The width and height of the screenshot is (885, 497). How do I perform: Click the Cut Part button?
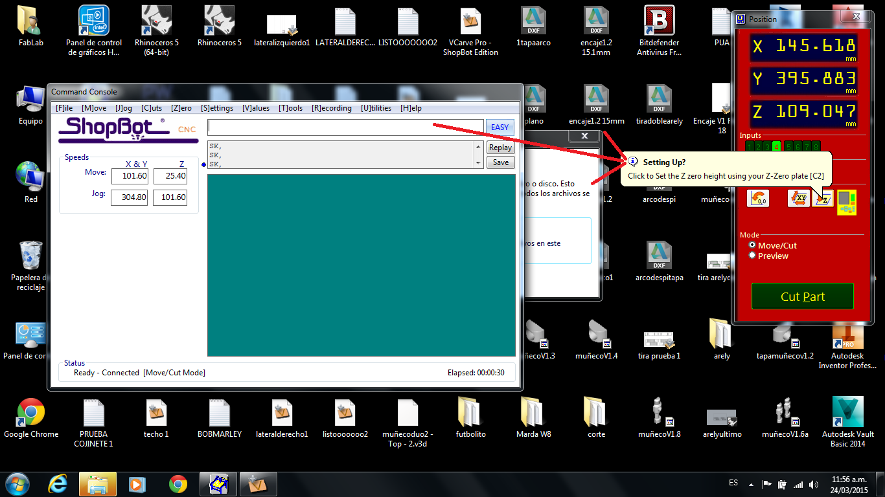[803, 296]
